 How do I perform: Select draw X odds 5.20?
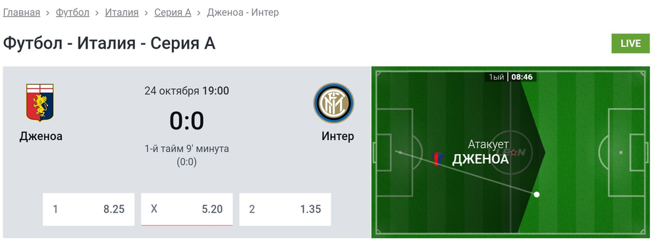[x=187, y=209]
